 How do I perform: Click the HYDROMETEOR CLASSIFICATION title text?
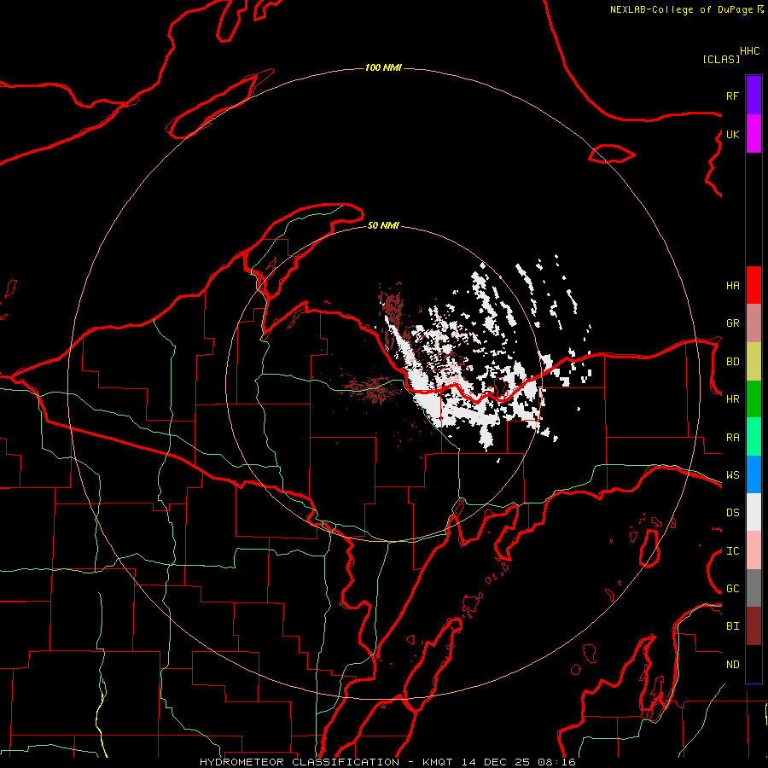click(300, 762)
